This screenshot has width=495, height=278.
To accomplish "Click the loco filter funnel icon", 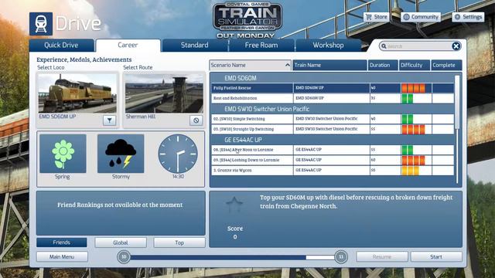I will (x=109, y=120).
